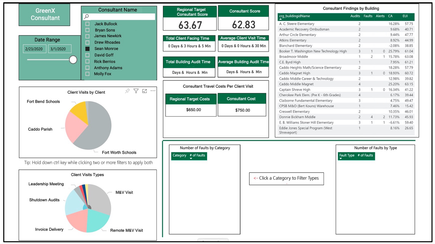Select the Caddo Middle Magnet row
Image resolution: width=435 pixels, height=244 pixels.
pos(346,84)
